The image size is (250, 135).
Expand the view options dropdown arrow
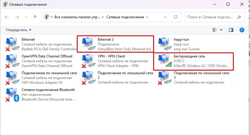221,30
